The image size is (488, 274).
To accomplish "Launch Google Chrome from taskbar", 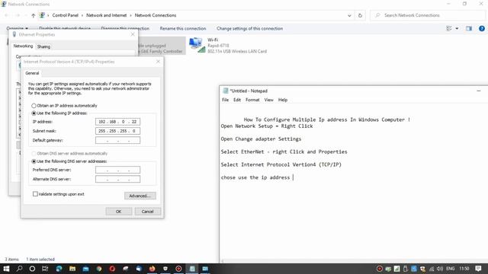I will tap(99, 269).
